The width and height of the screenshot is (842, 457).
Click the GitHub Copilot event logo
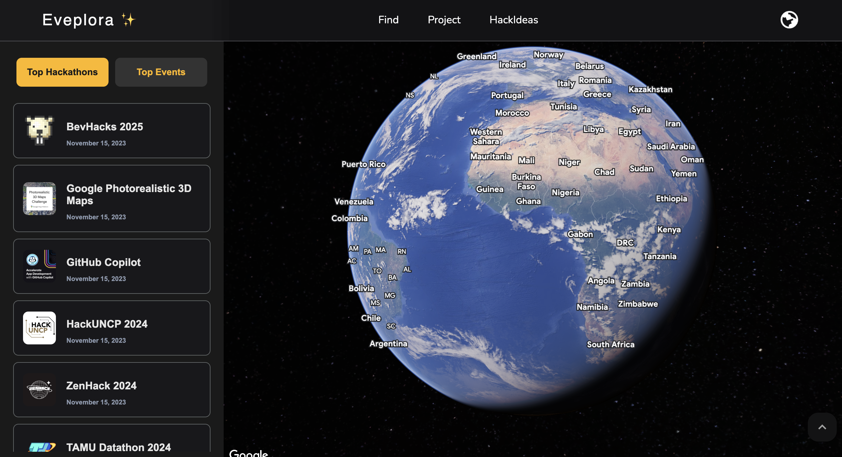(x=39, y=266)
